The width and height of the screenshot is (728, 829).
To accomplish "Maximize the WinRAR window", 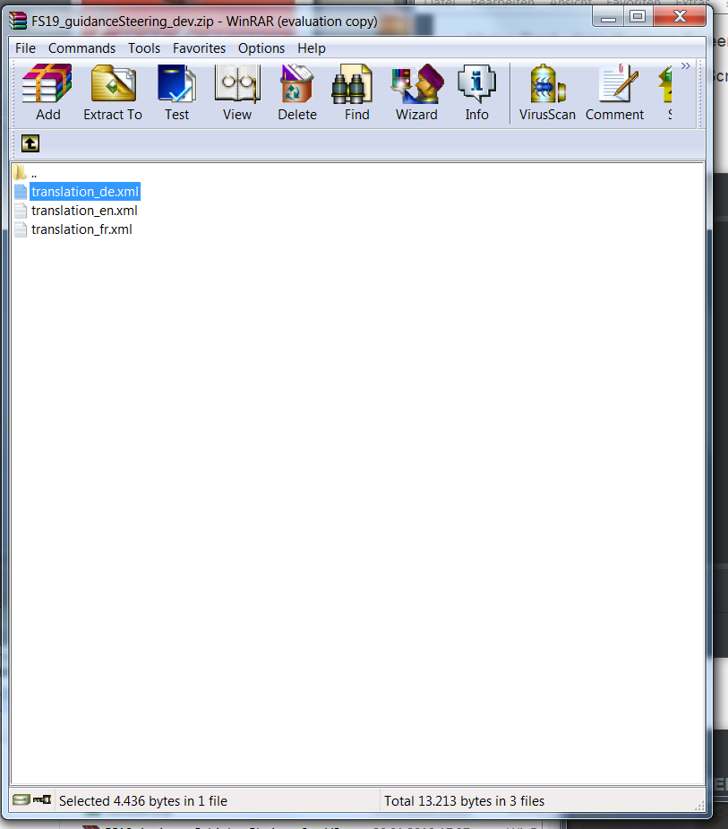I will coord(638,17).
